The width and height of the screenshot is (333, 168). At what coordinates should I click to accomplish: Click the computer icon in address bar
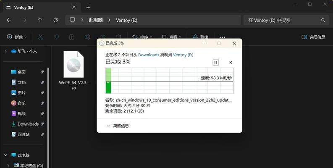(72, 20)
